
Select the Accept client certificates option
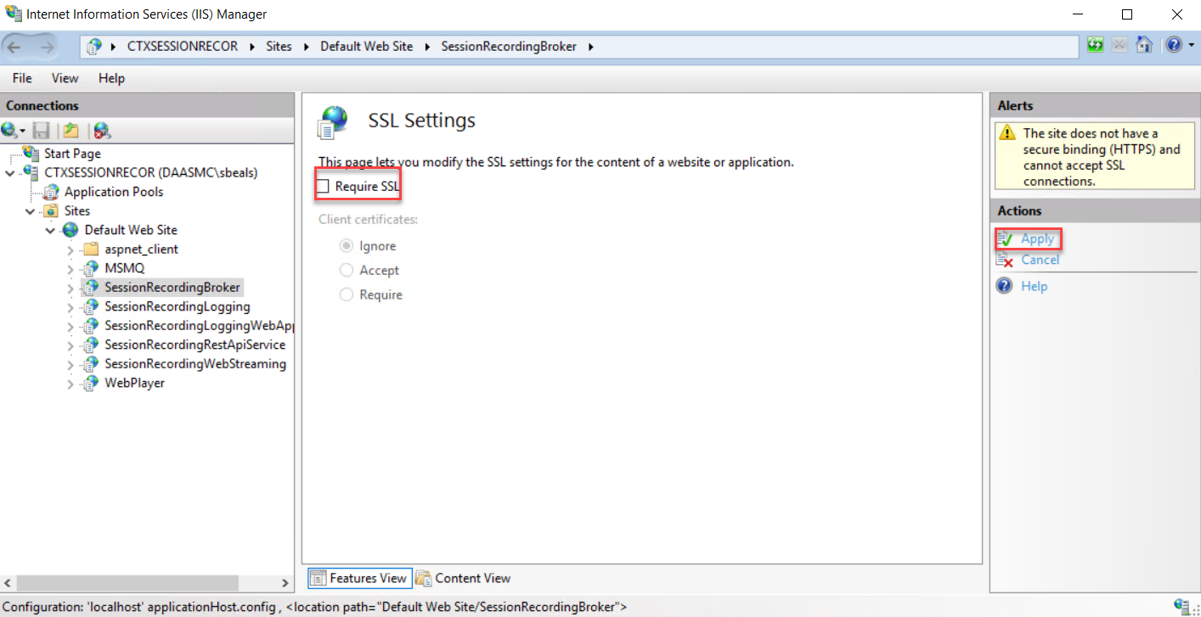pyautogui.click(x=347, y=270)
